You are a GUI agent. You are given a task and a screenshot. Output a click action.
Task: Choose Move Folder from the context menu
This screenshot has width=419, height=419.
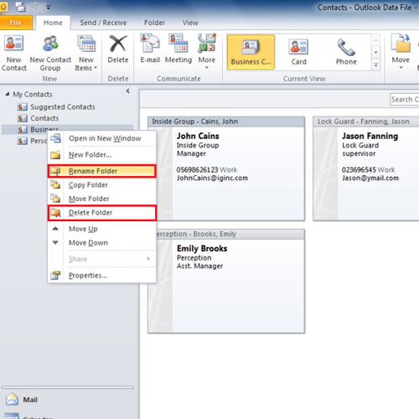tap(102, 199)
